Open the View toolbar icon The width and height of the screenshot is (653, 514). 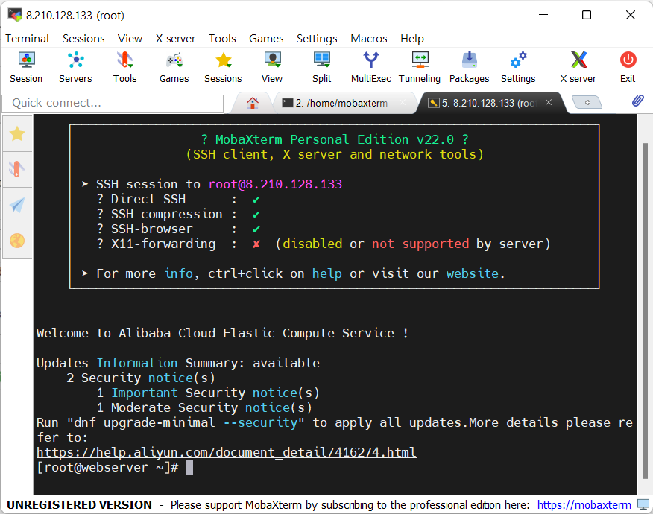[x=272, y=67]
